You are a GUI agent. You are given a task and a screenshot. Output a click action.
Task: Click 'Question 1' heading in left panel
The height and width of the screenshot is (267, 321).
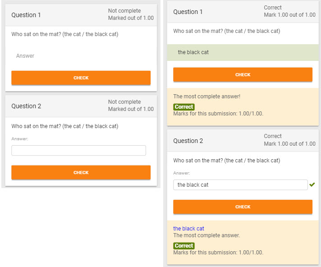(x=26, y=15)
